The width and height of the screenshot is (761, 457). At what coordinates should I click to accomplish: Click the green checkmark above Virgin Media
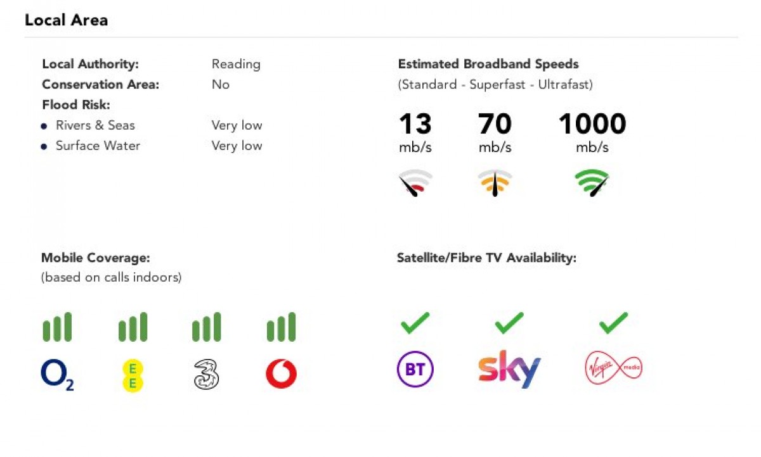[x=613, y=323]
